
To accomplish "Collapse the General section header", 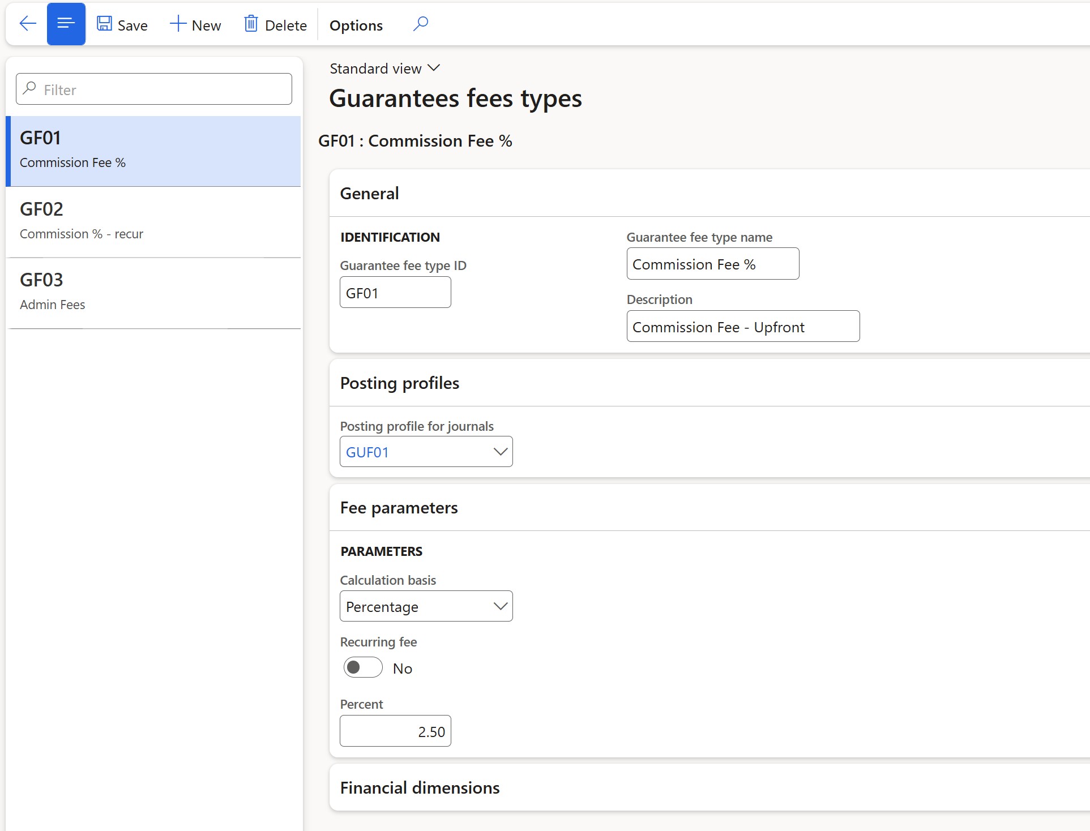I will (370, 194).
